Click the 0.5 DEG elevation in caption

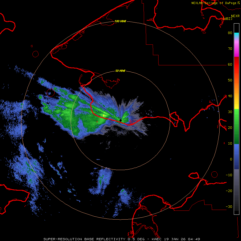click(136, 239)
